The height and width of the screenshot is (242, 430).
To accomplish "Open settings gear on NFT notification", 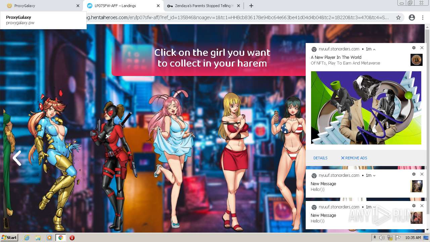I will [x=414, y=48].
